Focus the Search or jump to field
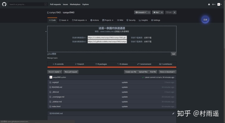Screen dimensions: 225x123 click(x=28, y=4)
